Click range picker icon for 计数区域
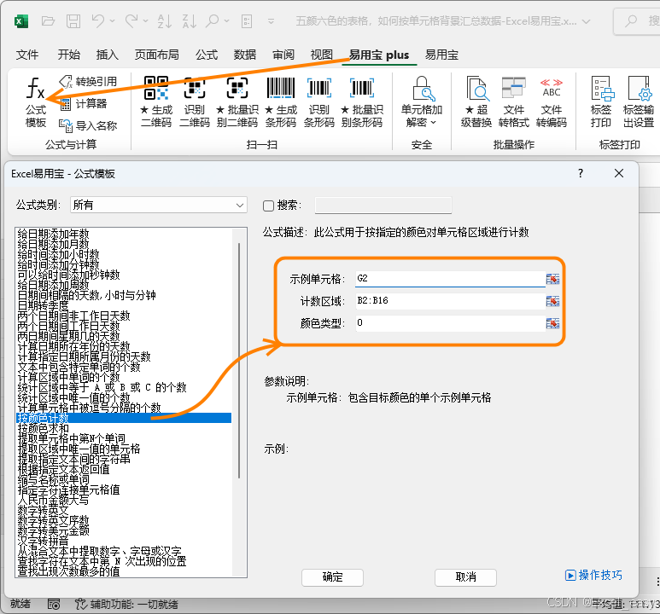This screenshot has width=660, height=614. click(x=552, y=301)
